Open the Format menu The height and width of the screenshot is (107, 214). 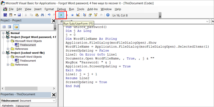[x=49, y=9]
